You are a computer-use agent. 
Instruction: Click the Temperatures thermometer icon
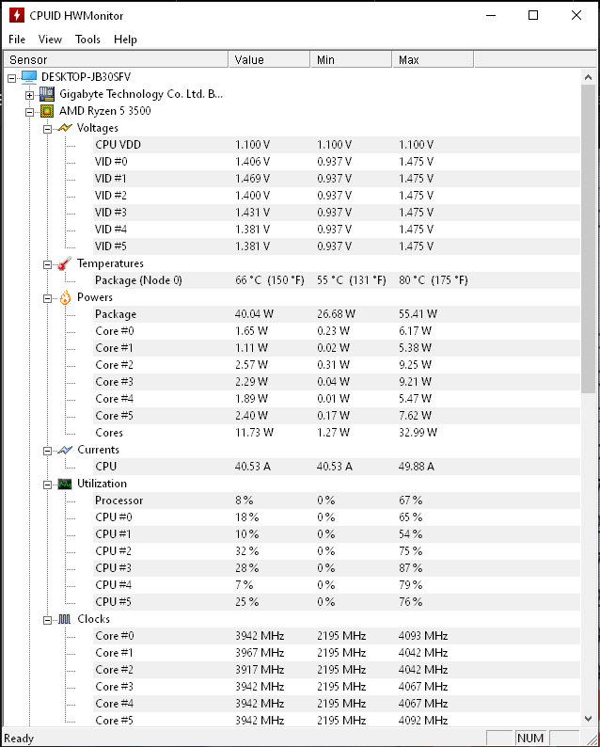[x=64, y=263]
